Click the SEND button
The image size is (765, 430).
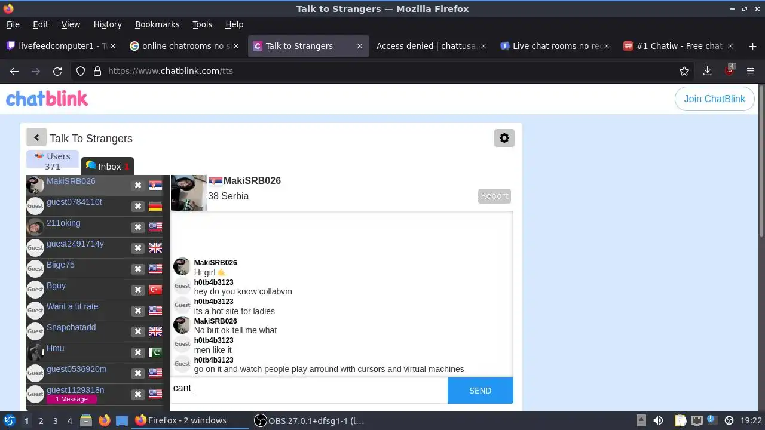pyautogui.click(x=480, y=391)
